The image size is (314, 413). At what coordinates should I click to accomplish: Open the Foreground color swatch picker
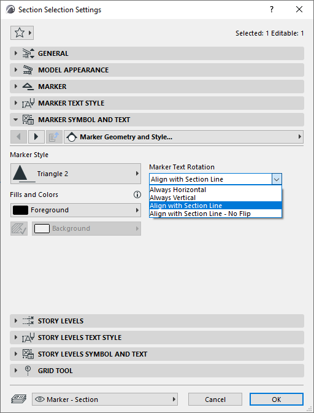click(75, 210)
